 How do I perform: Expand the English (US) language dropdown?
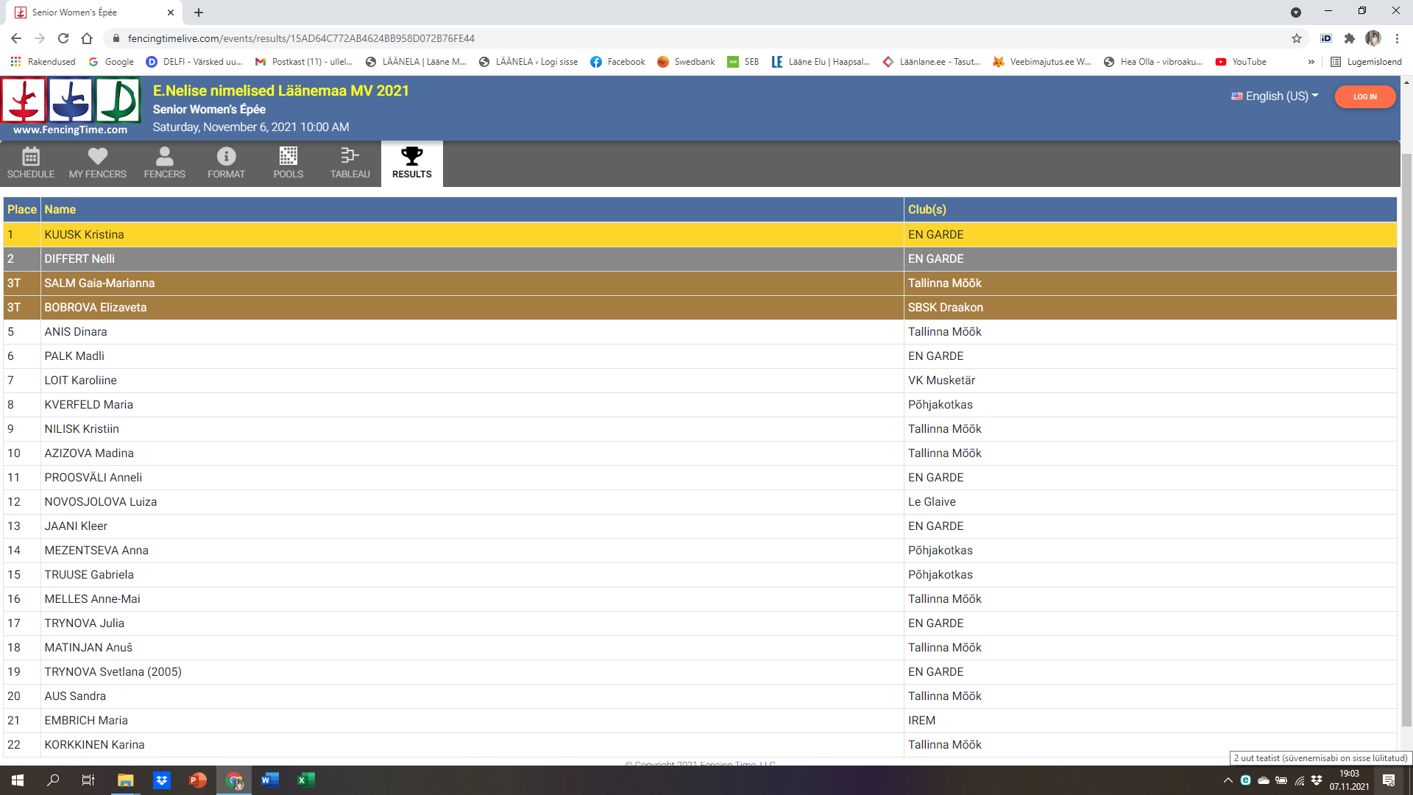coord(1275,96)
